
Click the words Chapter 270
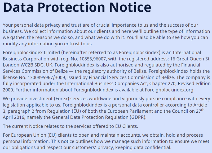[162, 84]
